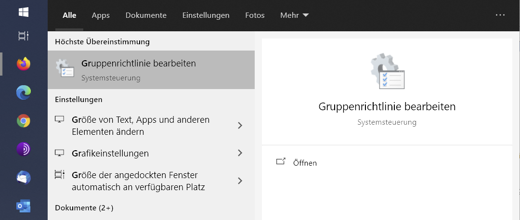Viewport: 520px width, 220px height.
Task: Switch to the Einstellungen tab
Action: [x=206, y=15]
